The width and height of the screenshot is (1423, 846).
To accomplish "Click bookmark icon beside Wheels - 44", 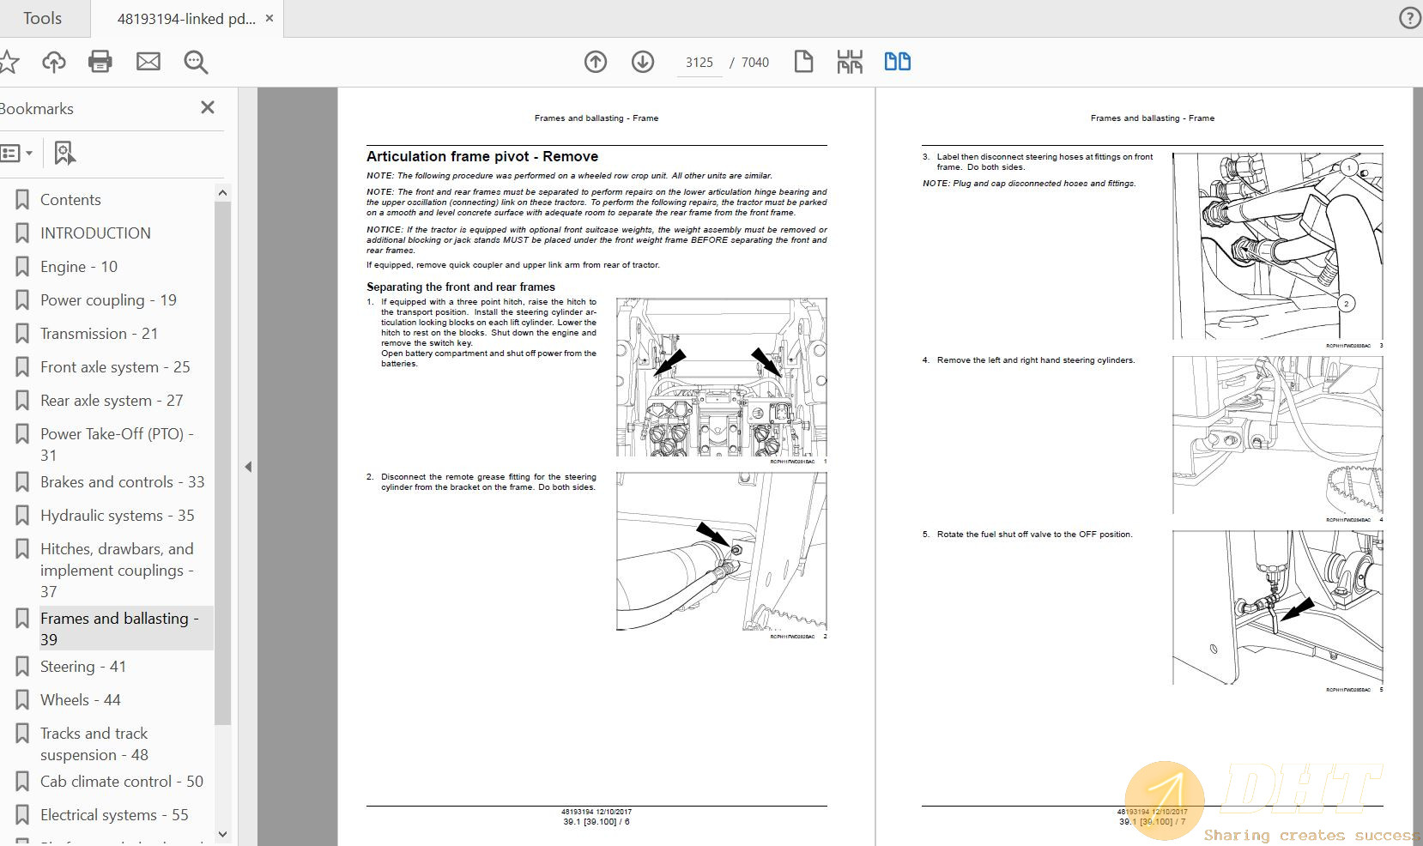I will [x=22, y=700].
